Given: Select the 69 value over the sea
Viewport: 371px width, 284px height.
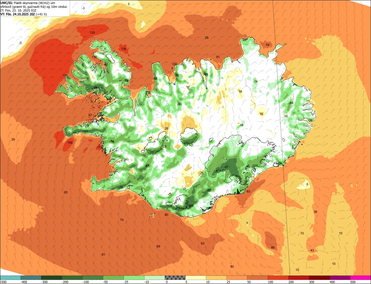Looking at the screenshot, I should [158, 246].
